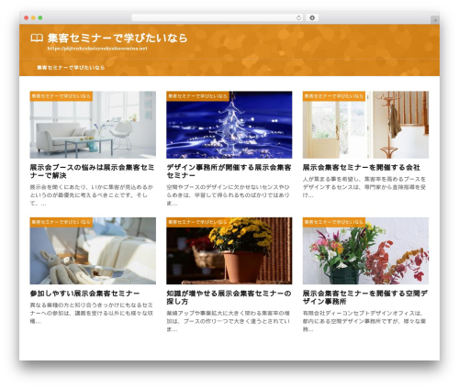Click excerpt starting 展示会を開くにあたり
Screen dimensions: 459x388
[x=92, y=195]
